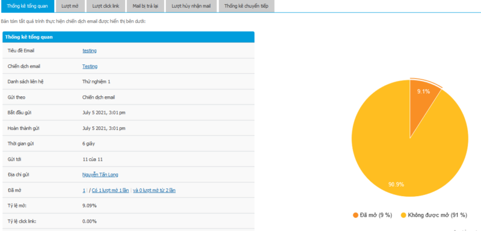Viewport: 481px width, 231px height.
Task: Select the 0.00% click link rate value
Action: pos(89,221)
